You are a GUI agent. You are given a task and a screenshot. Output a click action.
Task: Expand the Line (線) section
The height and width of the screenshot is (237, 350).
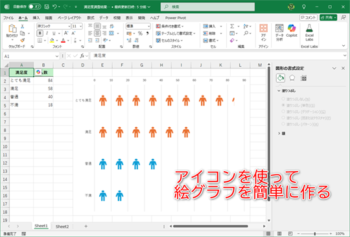tap(279, 134)
